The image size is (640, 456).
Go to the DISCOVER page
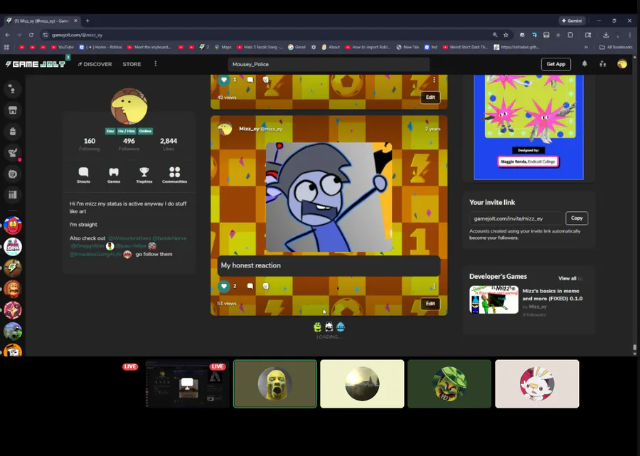(x=95, y=64)
